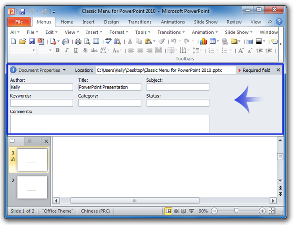Switch to the Review ribbon tab
The height and width of the screenshot is (225, 294).
pyautogui.click(x=234, y=22)
